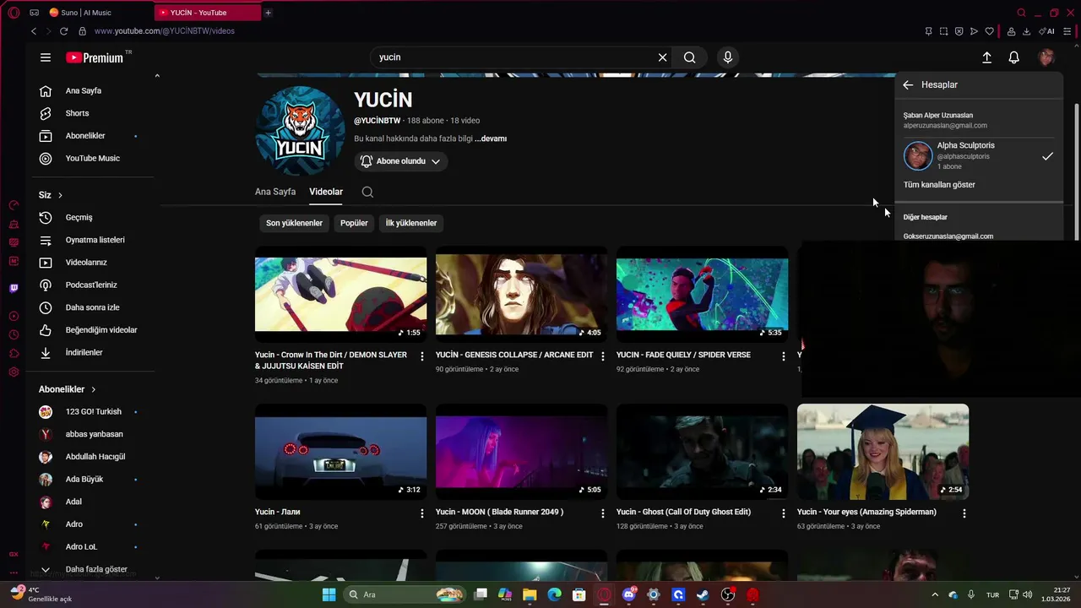Expand the Abonelikler section header
Image resolution: width=1081 pixels, height=608 pixels.
point(68,389)
